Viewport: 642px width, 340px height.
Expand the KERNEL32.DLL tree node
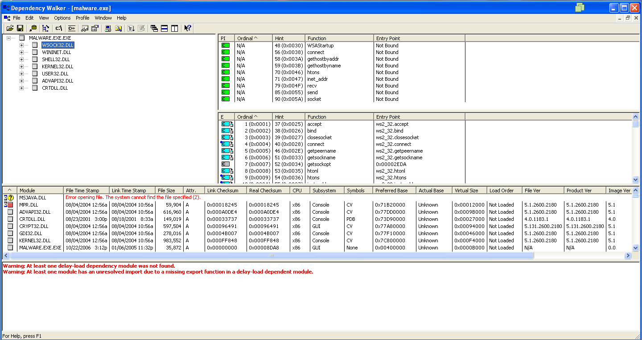click(x=21, y=66)
